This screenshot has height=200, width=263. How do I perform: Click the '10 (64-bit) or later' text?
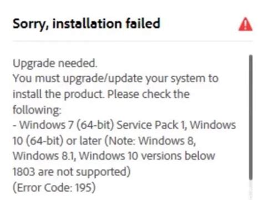[57, 141]
